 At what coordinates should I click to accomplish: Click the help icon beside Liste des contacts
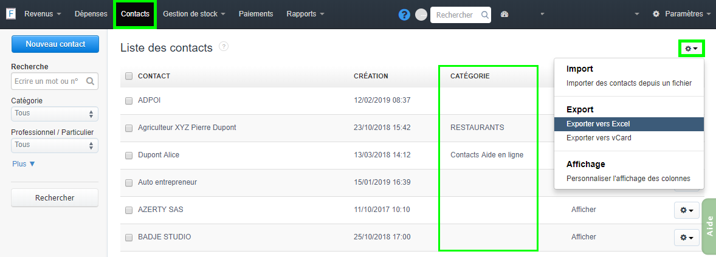click(223, 46)
